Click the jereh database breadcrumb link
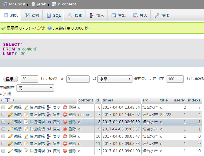 coord(39,4)
